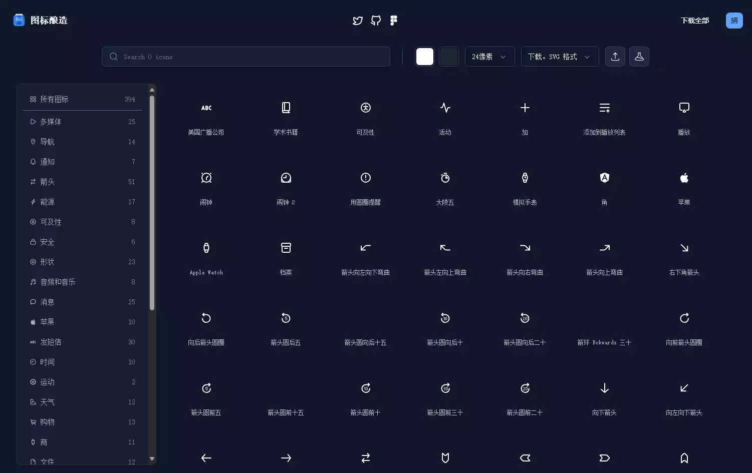This screenshot has height=473, width=752.
Task: Select the 向后箭头圆圈 icon
Action: pos(206,318)
